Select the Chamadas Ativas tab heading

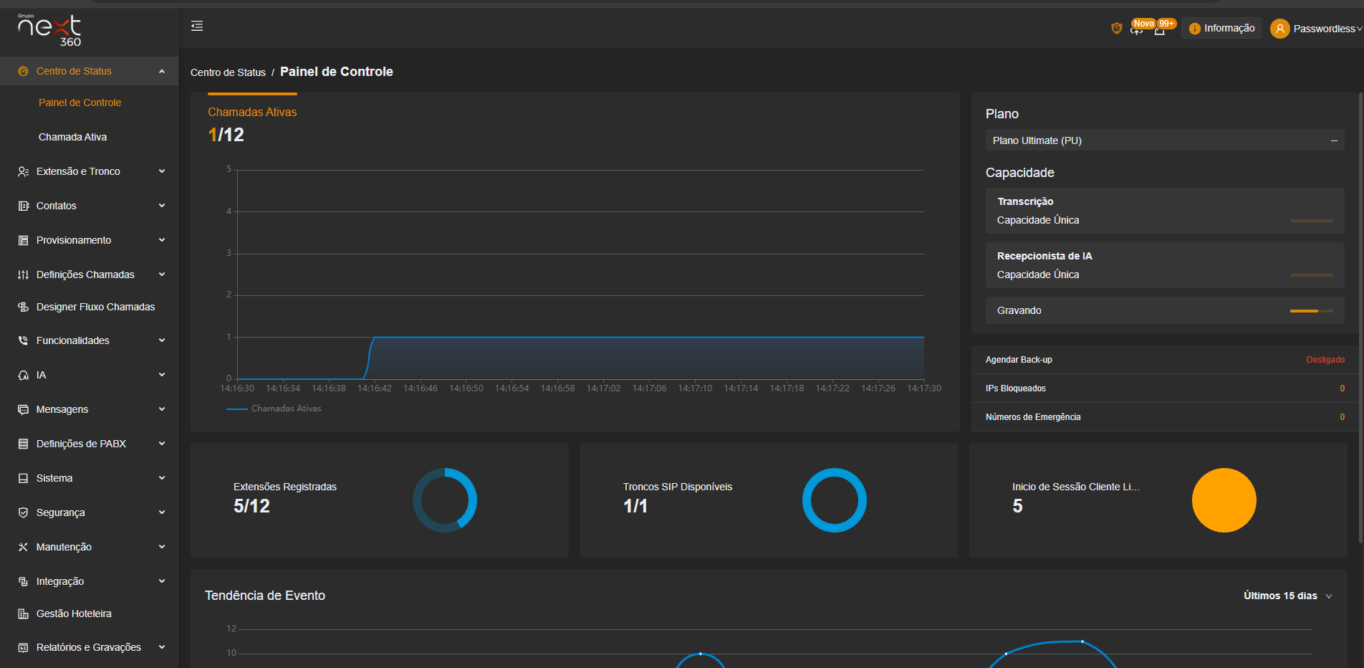(252, 112)
